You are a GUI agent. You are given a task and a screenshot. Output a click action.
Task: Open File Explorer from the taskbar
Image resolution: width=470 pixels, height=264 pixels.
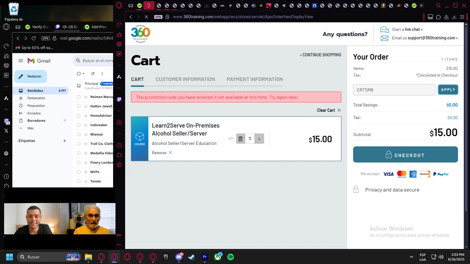click(88, 257)
